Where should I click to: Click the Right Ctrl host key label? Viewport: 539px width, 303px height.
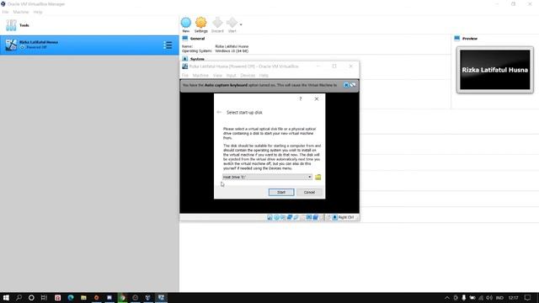346,217
